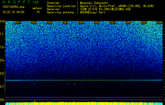Click the 0957 time marker
Image resolution: width=165 pixels, height=105 pixels.
point(112,23)
